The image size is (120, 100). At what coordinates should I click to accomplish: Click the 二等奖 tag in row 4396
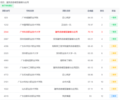(114, 46)
